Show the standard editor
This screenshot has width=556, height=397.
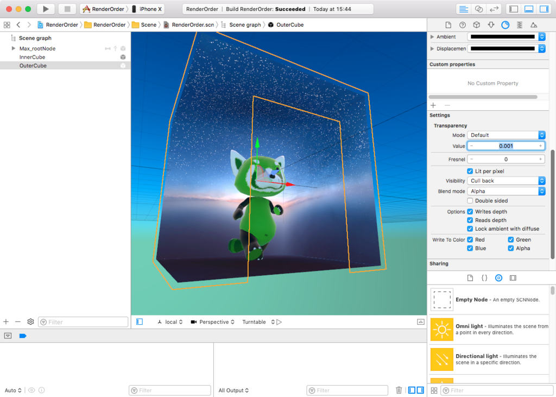pyautogui.click(x=464, y=9)
